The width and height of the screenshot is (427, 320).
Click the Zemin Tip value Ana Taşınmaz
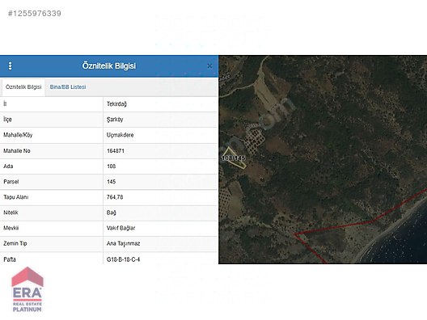(x=124, y=243)
